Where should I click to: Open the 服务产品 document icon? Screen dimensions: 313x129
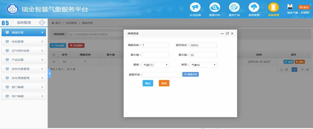pyautogui.click(x=234, y=7)
